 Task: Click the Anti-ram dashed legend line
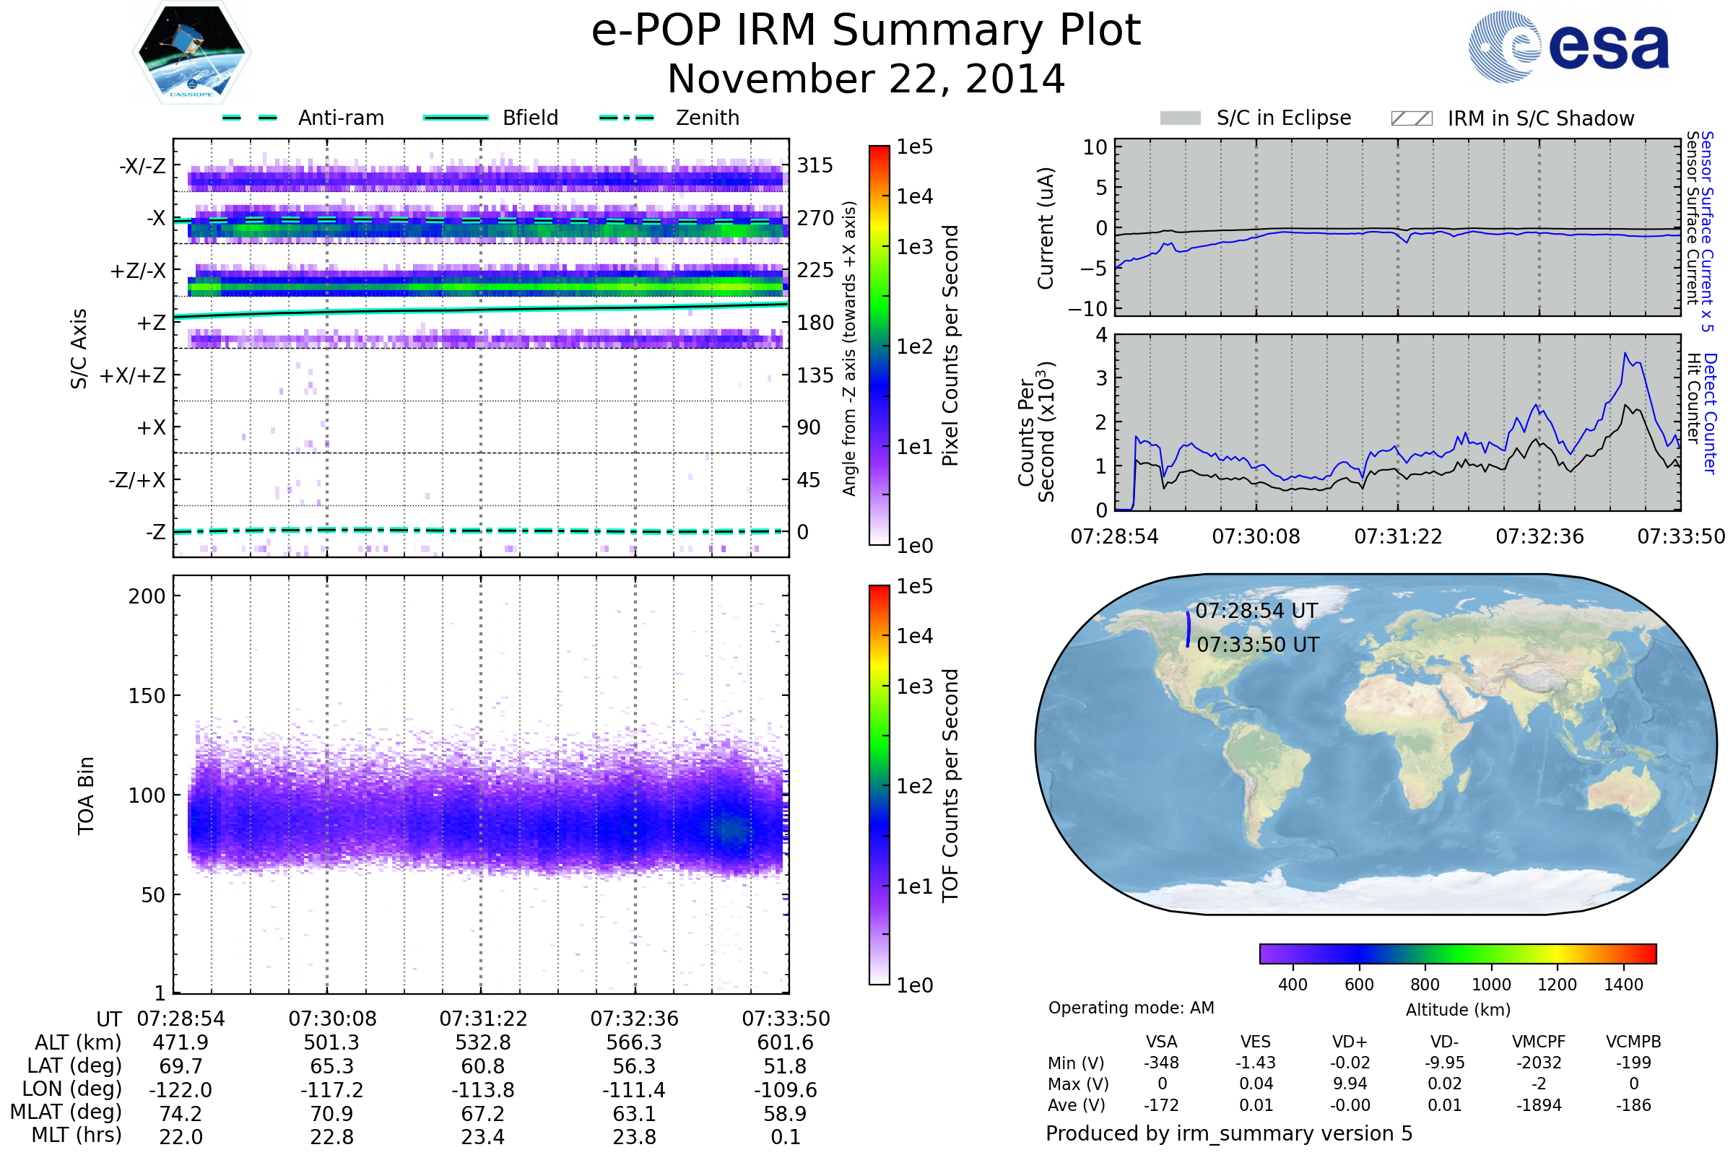point(250,118)
